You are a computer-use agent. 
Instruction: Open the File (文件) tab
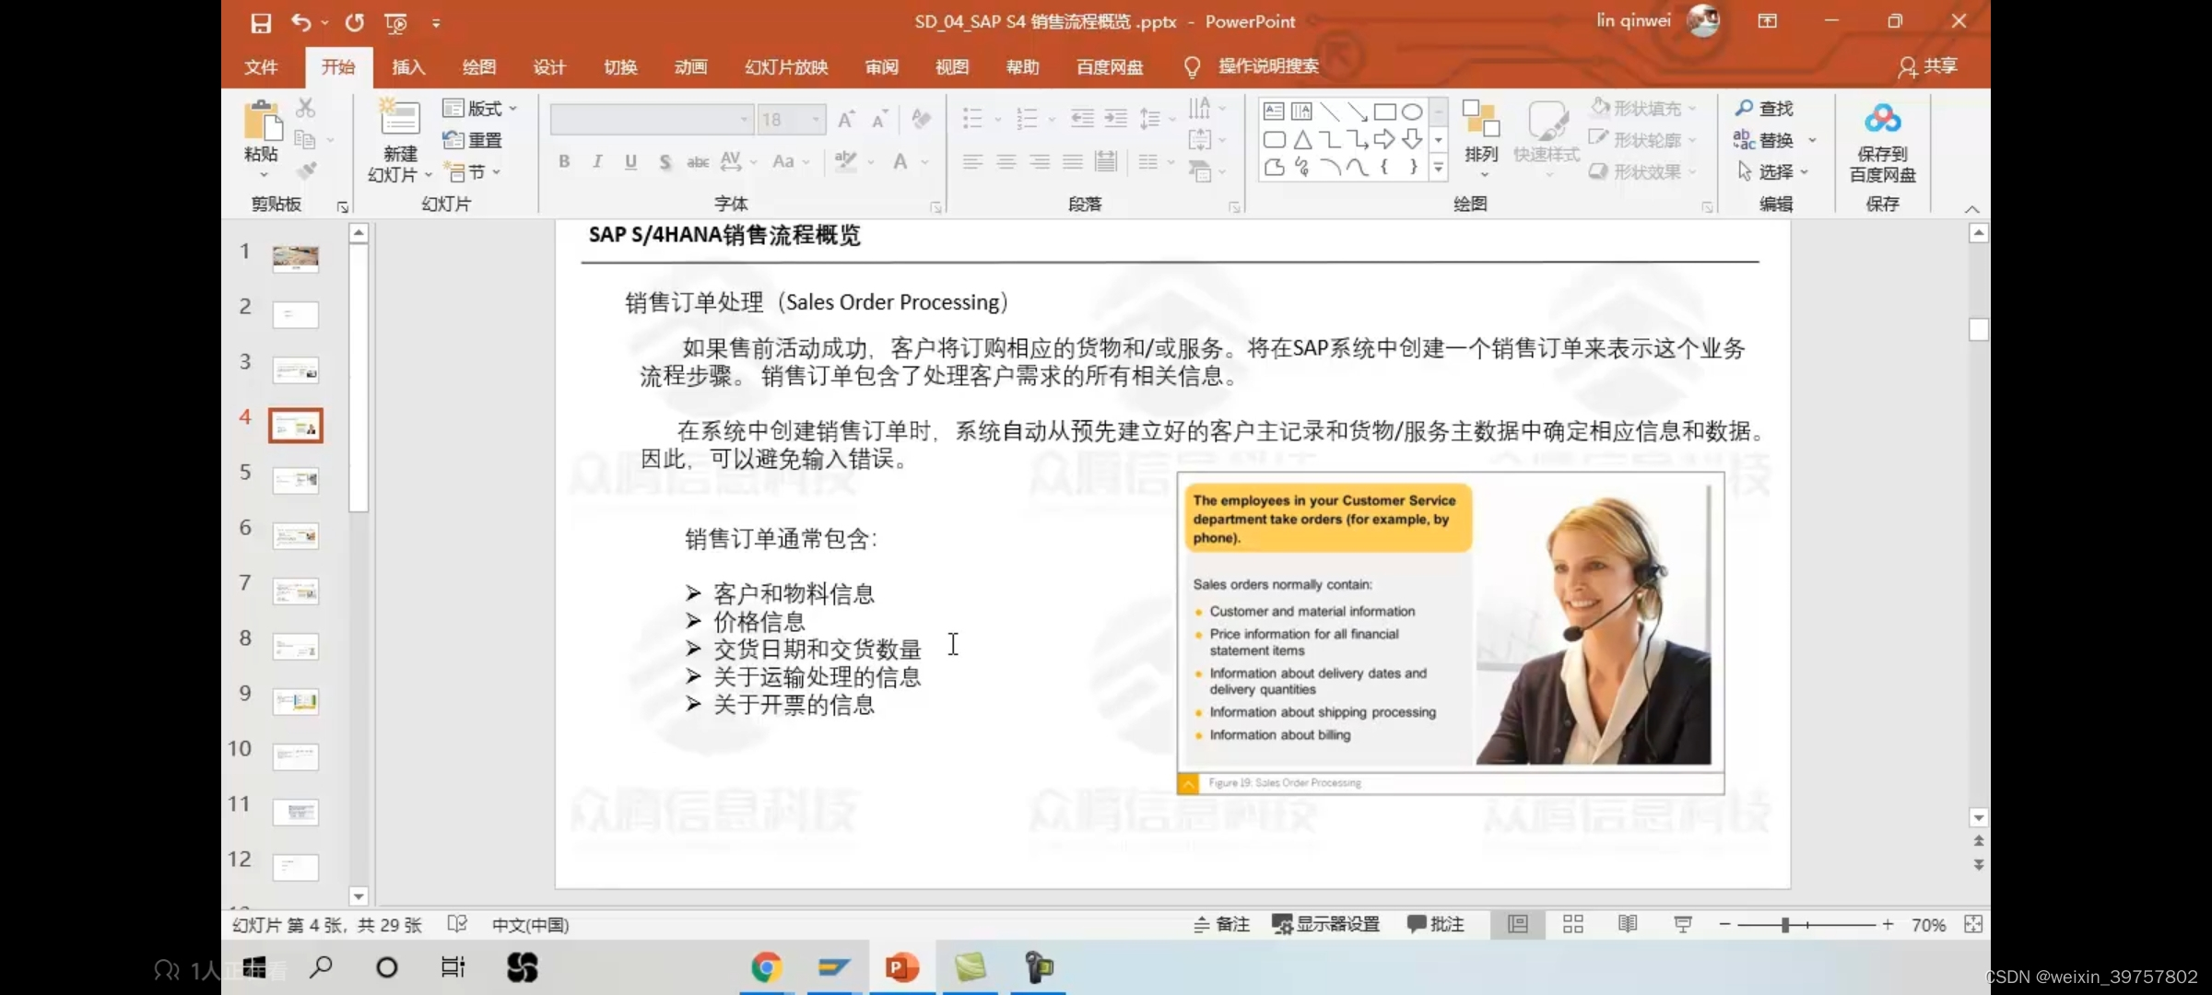click(261, 67)
